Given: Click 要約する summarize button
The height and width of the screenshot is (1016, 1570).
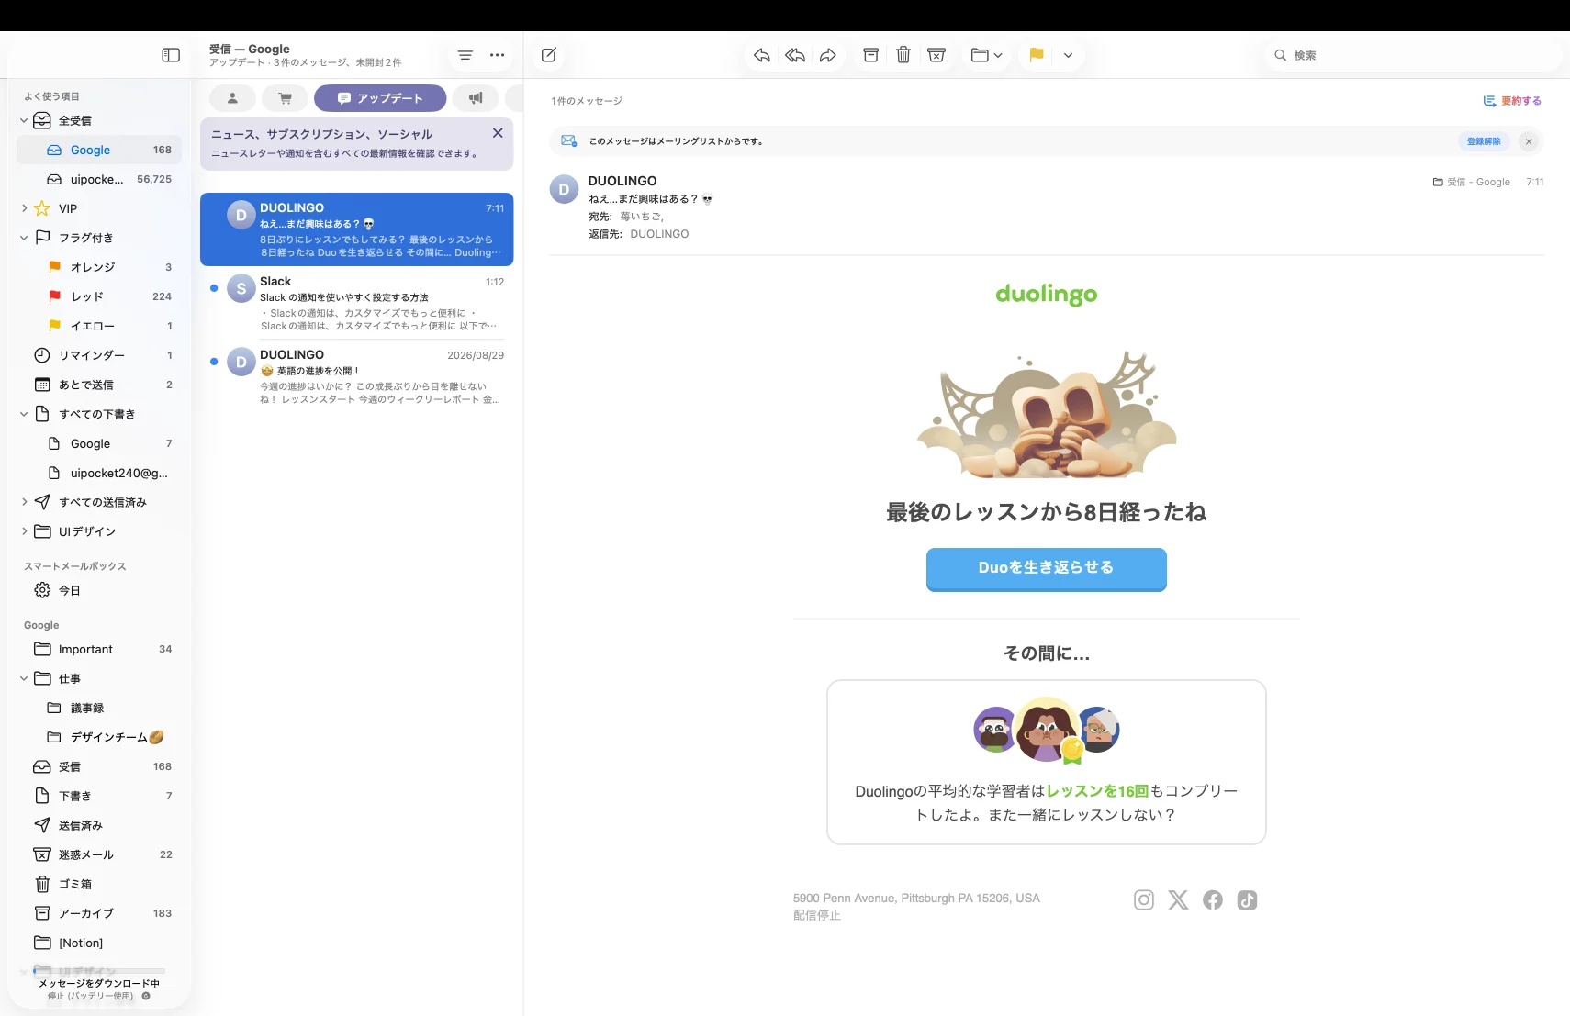Looking at the screenshot, I should pyautogui.click(x=1512, y=101).
